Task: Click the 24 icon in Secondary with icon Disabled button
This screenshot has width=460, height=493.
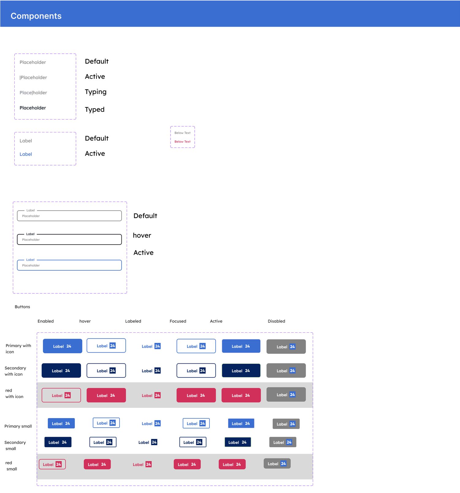Action: coord(292,370)
